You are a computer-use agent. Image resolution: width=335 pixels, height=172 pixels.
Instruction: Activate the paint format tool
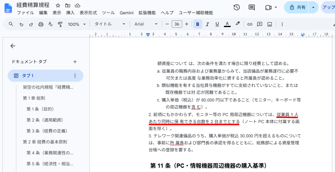[x=60, y=24]
